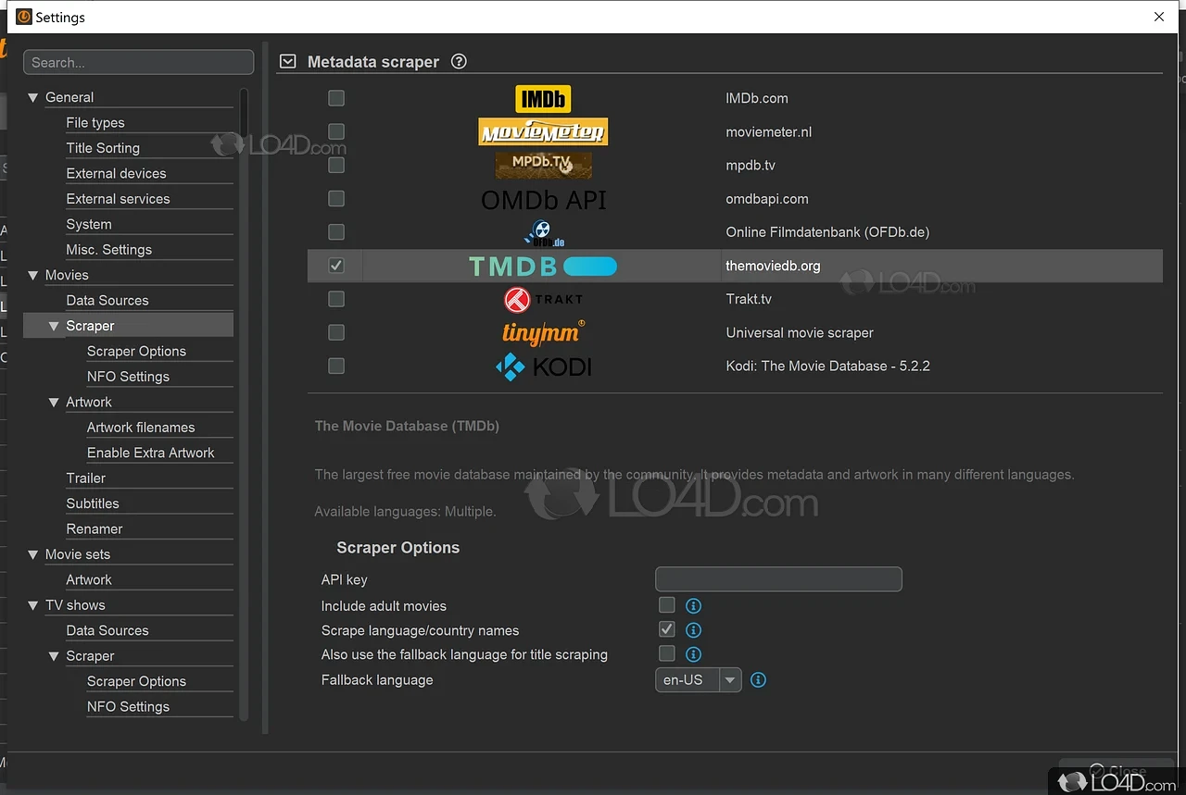This screenshot has width=1186, height=795.
Task: Enable the IMDb.com scraper checkbox
Action: [x=336, y=98]
